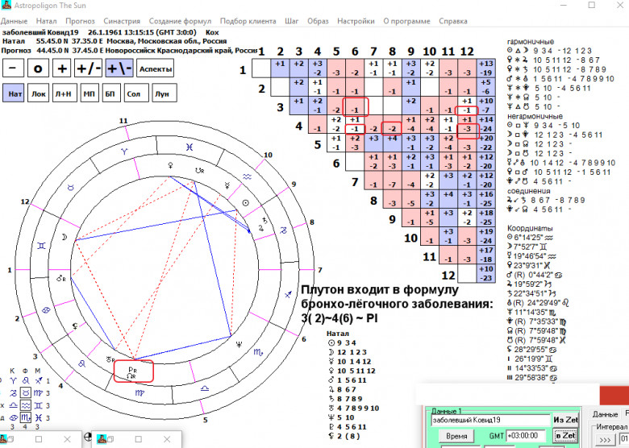Click the Из Zet button
The height and width of the screenshot is (448, 629).
(565, 420)
